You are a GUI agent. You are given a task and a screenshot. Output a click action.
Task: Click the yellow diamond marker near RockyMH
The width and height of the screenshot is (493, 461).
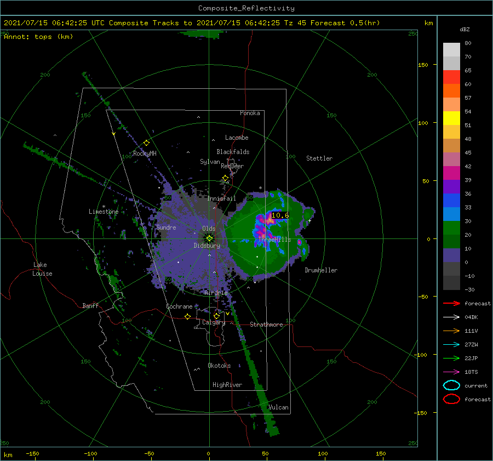click(x=146, y=143)
